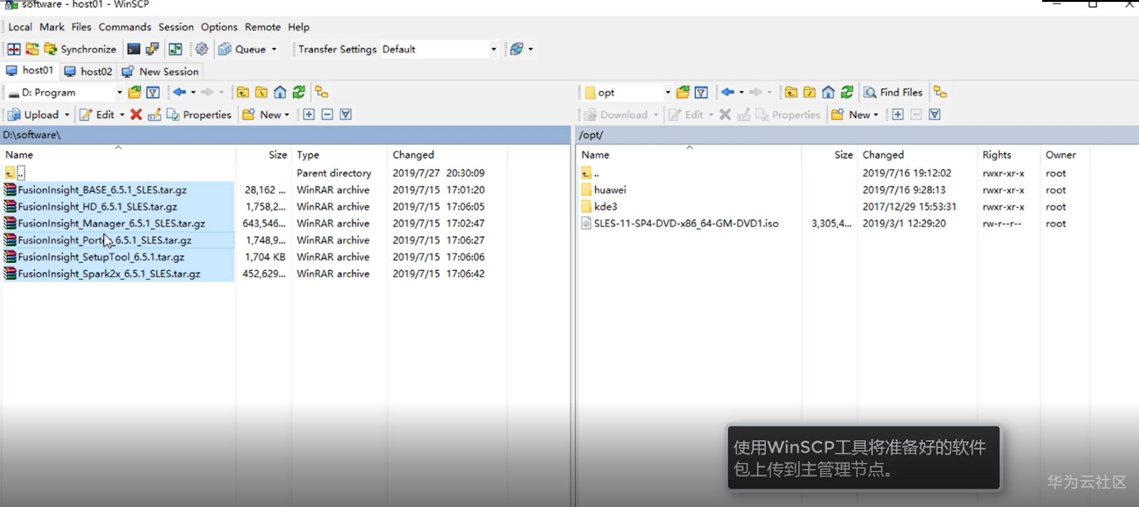This screenshot has width=1139, height=507.
Task: Refresh the local panel
Action: [299, 92]
